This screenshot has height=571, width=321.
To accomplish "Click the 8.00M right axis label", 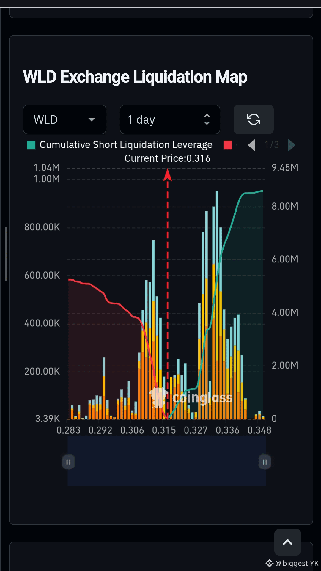I will click(285, 206).
